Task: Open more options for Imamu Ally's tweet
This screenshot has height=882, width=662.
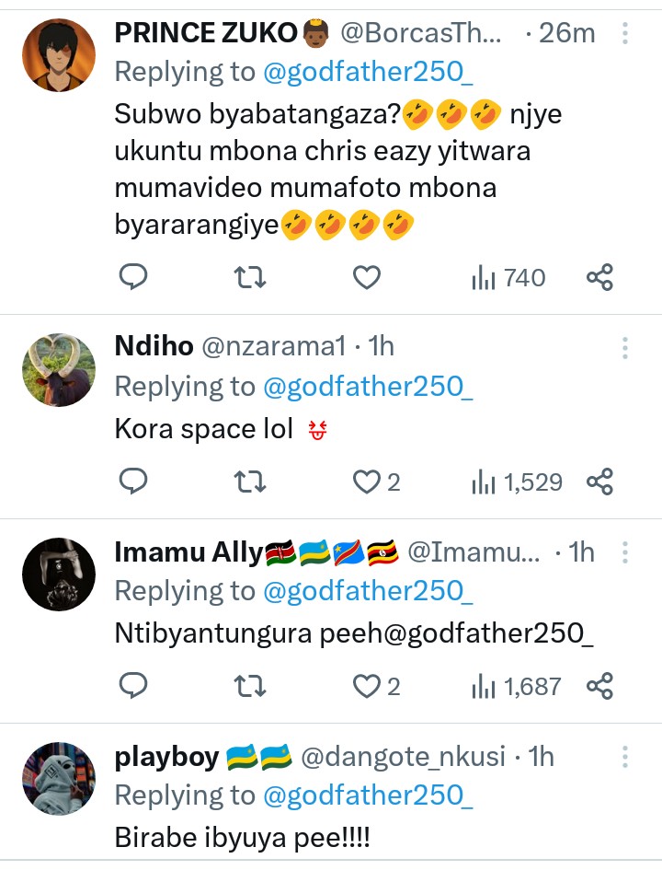Action: pyautogui.click(x=625, y=552)
